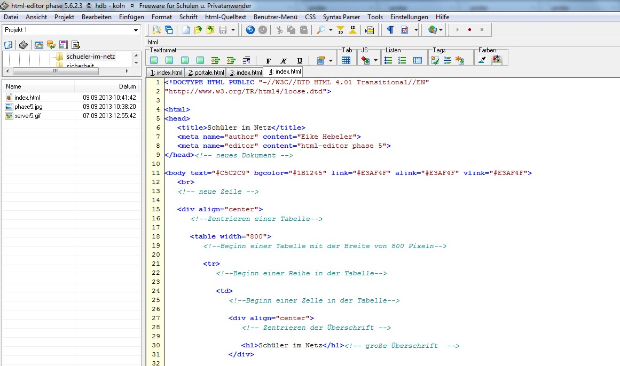
Task: Click the bold (F) formatting icon
Action: [269, 61]
